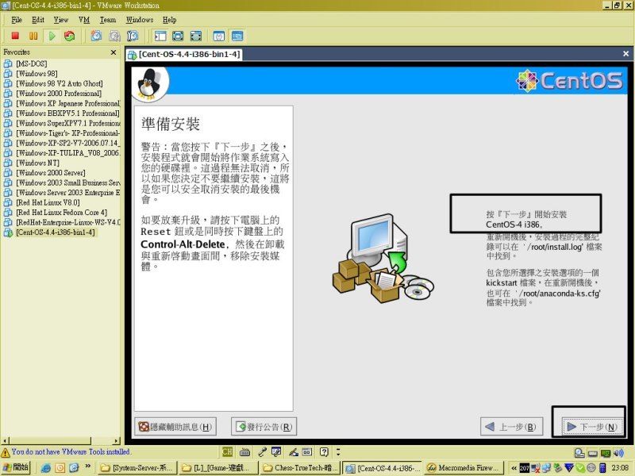The image size is (635, 476).
Task: Close the Cent-OS VM tab with its X
Action: [x=625, y=54]
